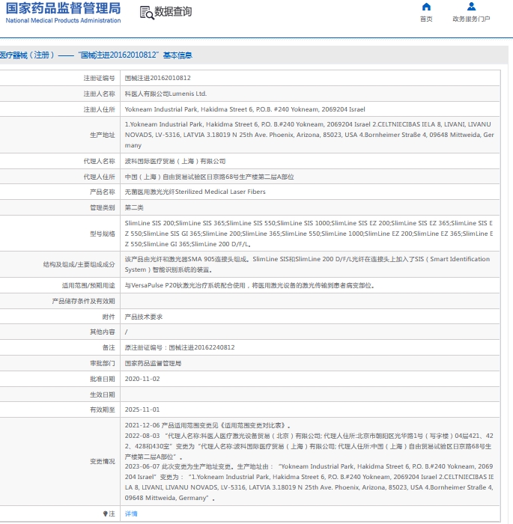Click the lightbulb note icon beside 注

(x=106, y=514)
